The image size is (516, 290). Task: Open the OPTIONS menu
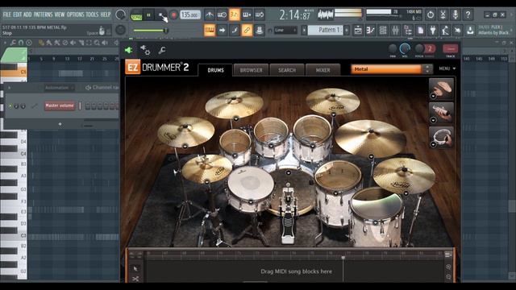(75, 14)
